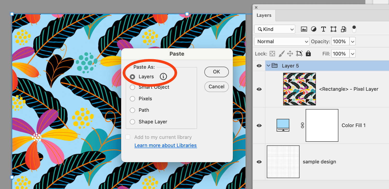Confirm paste by clicking OK
The width and height of the screenshot is (389, 189).
(x=216, y=72)
